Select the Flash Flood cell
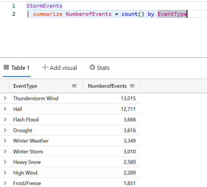This screenshot has height=187, width=207. pos(26,120)
